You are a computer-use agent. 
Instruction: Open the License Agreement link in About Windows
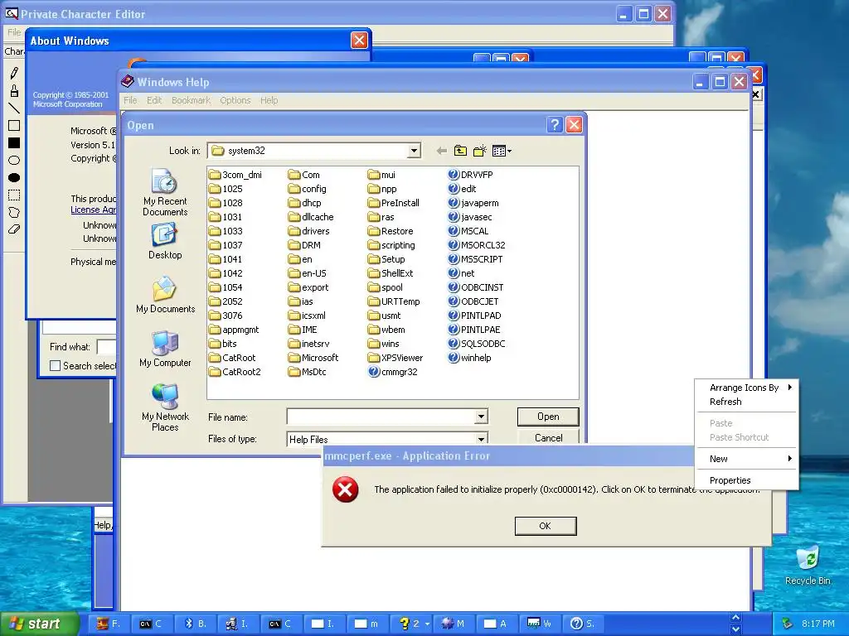coord(93,210)
